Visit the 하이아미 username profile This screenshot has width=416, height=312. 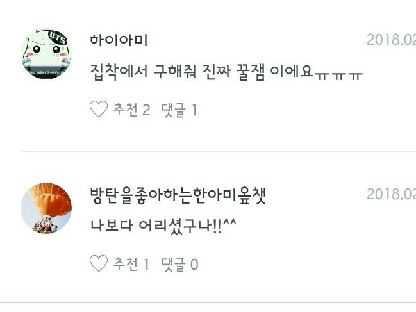coord(119,40)
